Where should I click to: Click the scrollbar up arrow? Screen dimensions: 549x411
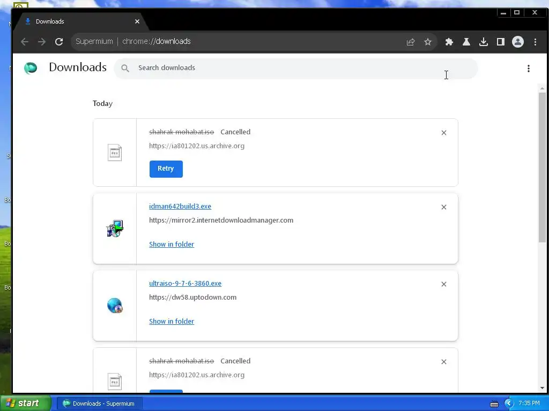click(x=542, y=88)
